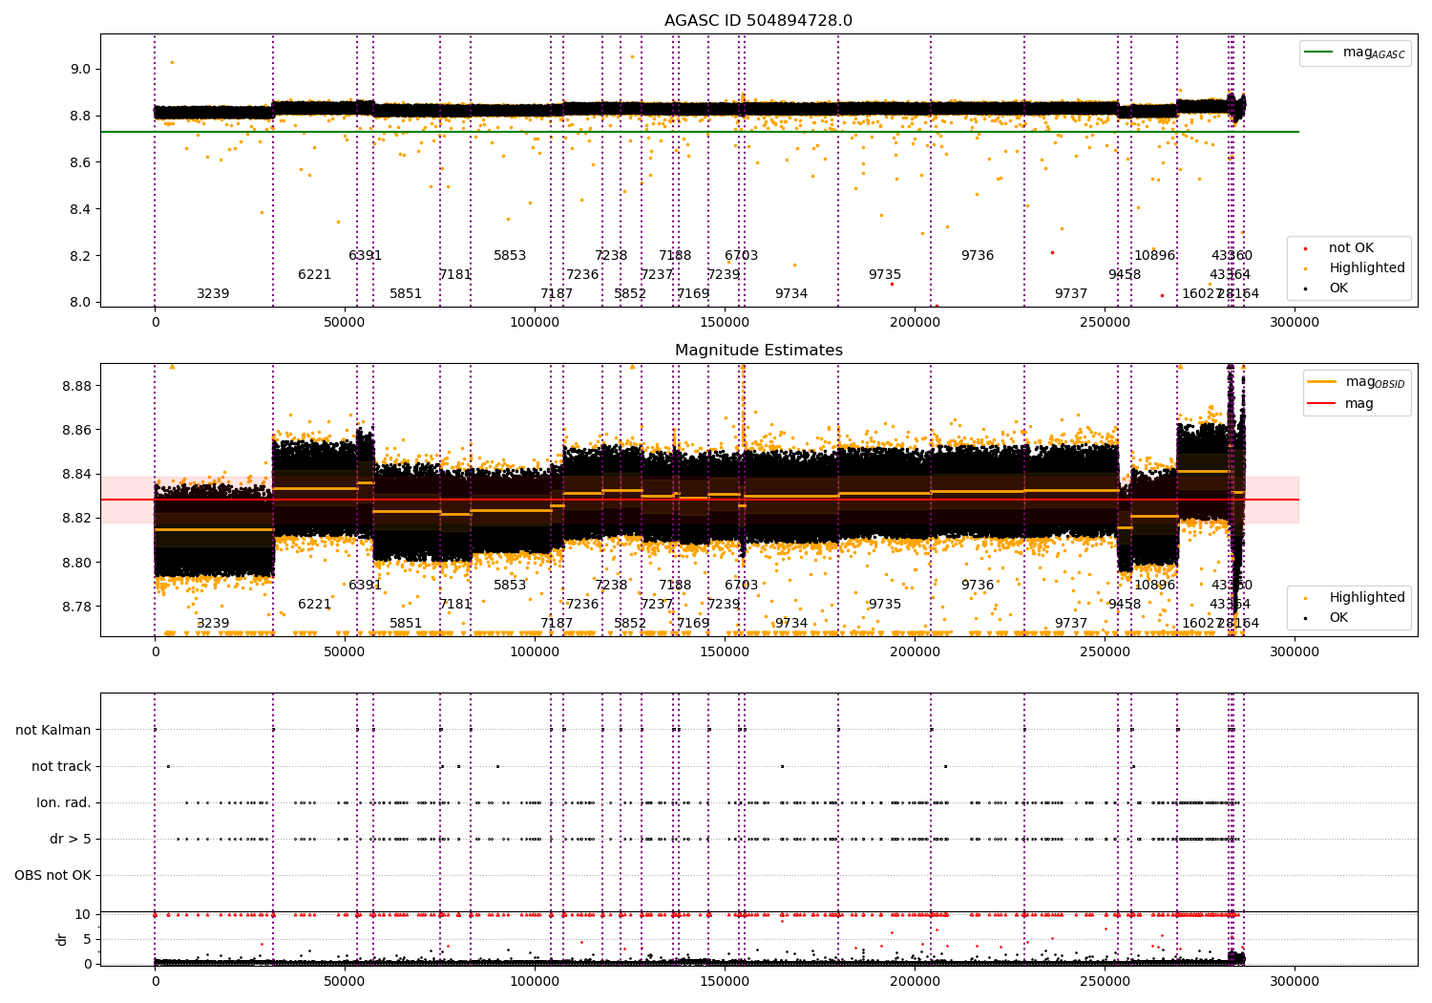Image resolution: width=1432 pixels, height=1003 pixels.
Task: Select the mag AGASC legend entry
Action: click(x=1356, y=53)
